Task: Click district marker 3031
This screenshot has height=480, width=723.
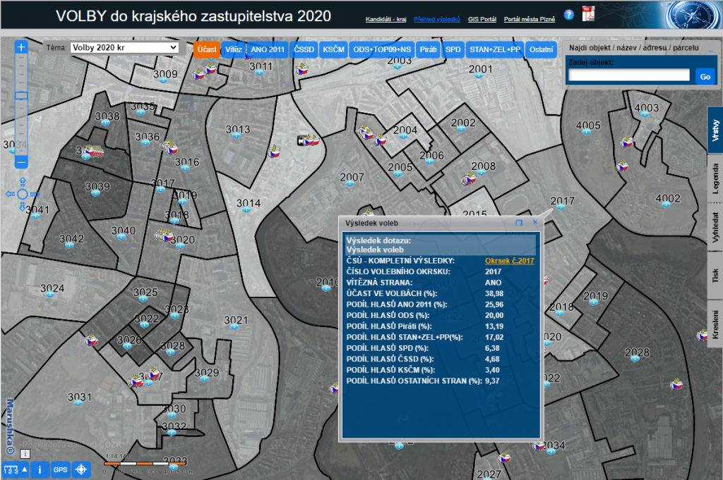Action: point(78,403)
